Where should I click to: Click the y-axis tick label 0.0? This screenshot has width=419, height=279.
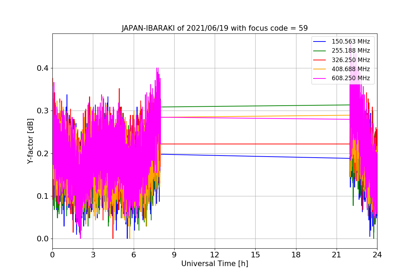pyautogui.click(x=43, y=239)
